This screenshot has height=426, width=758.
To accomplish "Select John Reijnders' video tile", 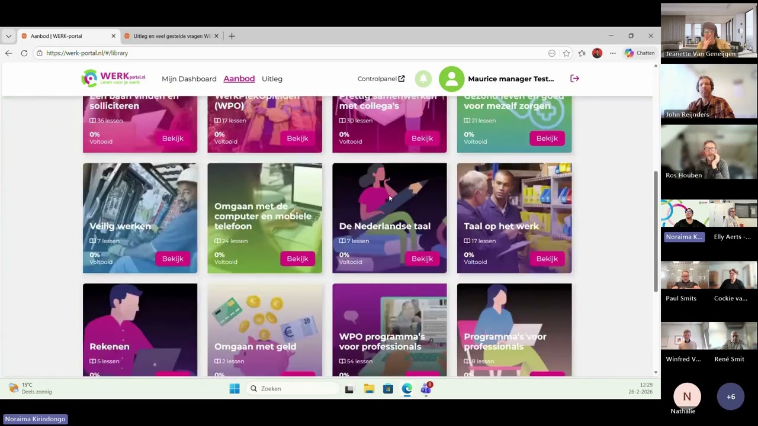I will [709, 92].
